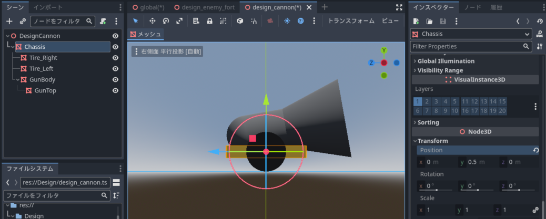Enable render layer 2

[427, 101]
